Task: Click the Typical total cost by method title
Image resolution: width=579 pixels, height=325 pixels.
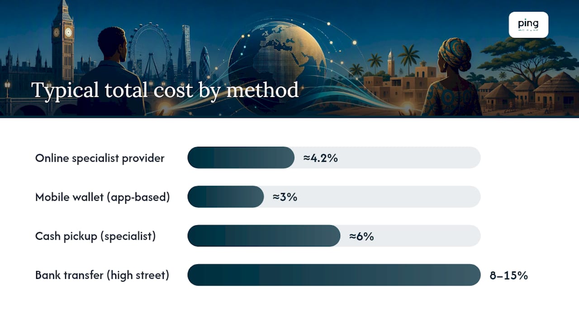Action: click(165, 90)
